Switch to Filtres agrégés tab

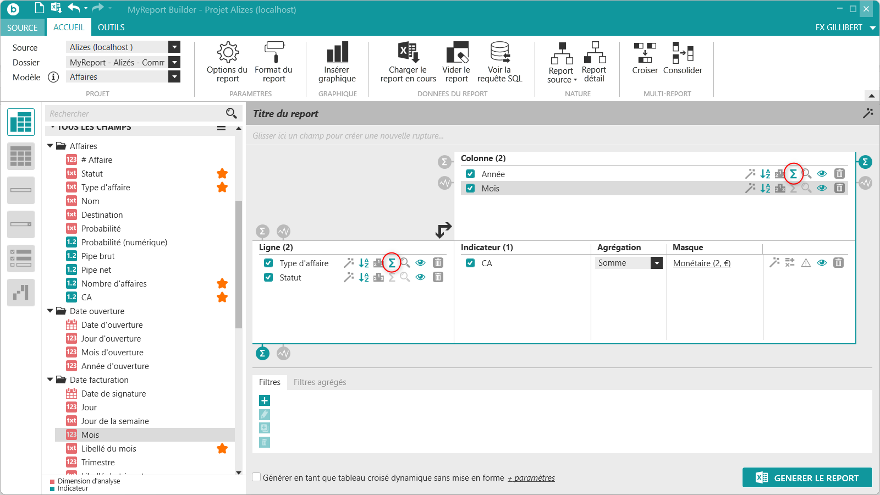pyautogui.click(x=320, y=382)
